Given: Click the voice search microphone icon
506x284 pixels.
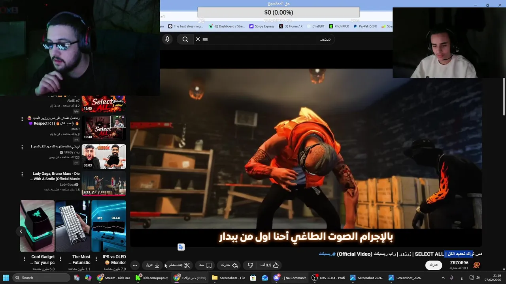Looking at the screenshot, I should click(x=167, y=39).
